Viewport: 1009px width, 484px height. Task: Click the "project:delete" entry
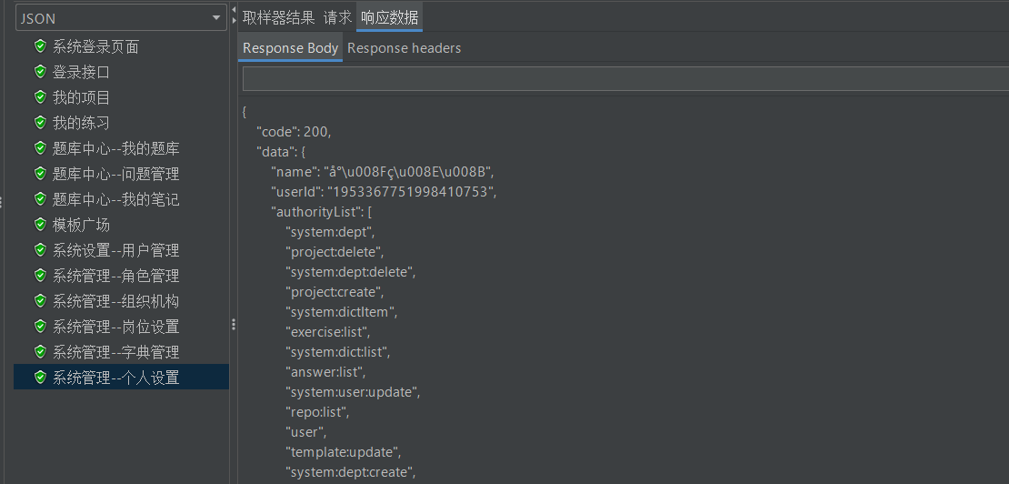tap(335, 252)
